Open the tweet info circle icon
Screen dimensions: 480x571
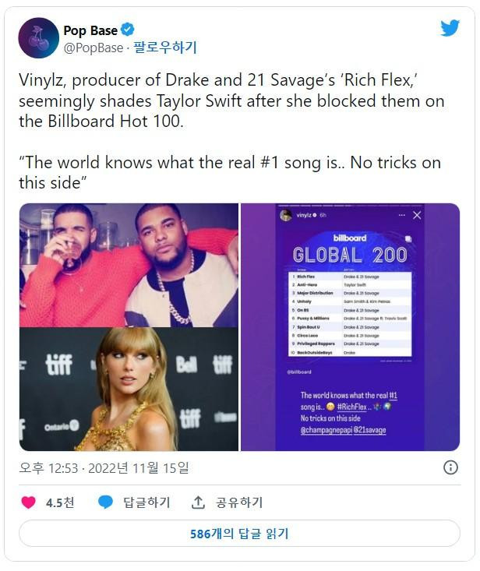click(x=450, y=467)
